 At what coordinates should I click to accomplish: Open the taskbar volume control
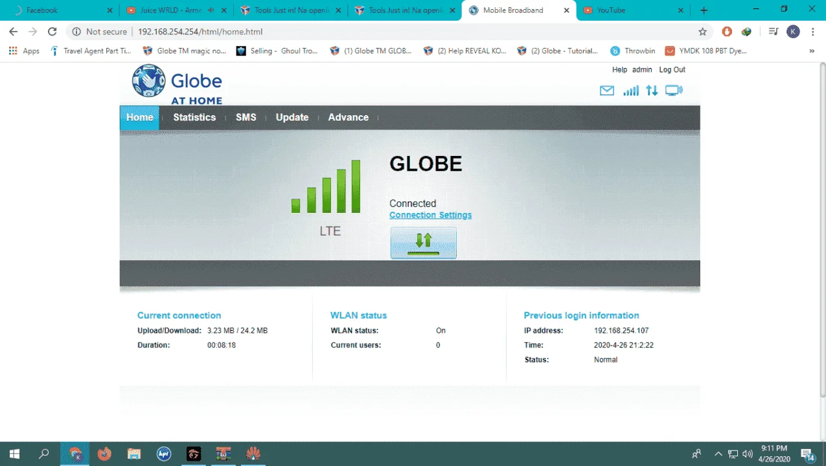748,454
